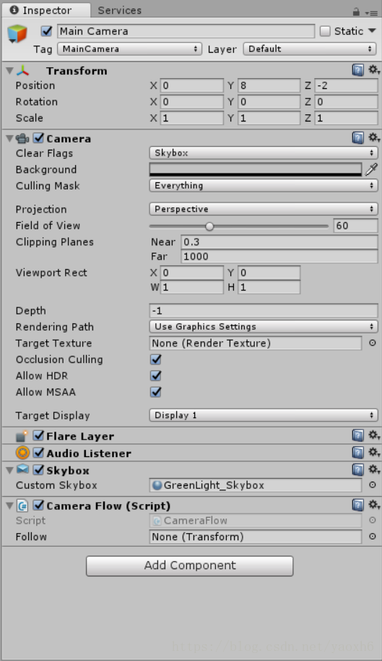Open Audio Listener gear settings

(373, 452)
